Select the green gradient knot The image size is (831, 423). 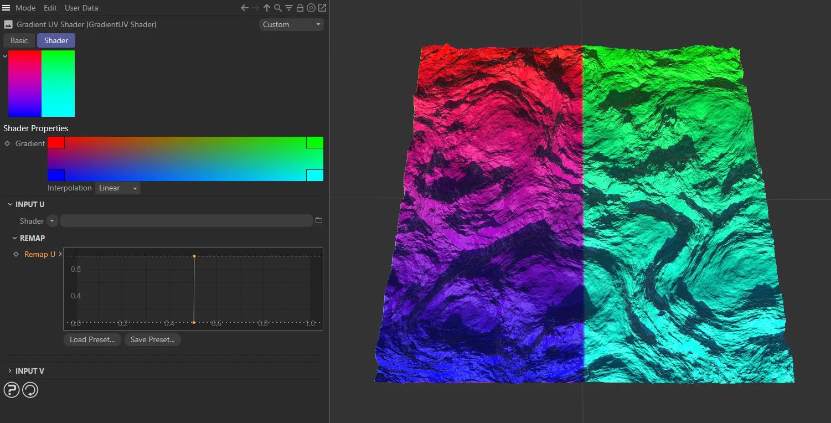314,142
